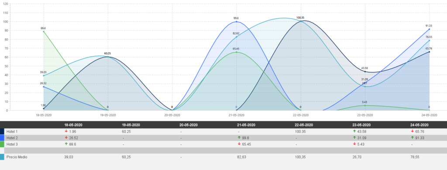Click the 60.25 data point on the chart
The width and height of the screenshot is (447, 170).
pyautogui.click(x=108, y=57)
